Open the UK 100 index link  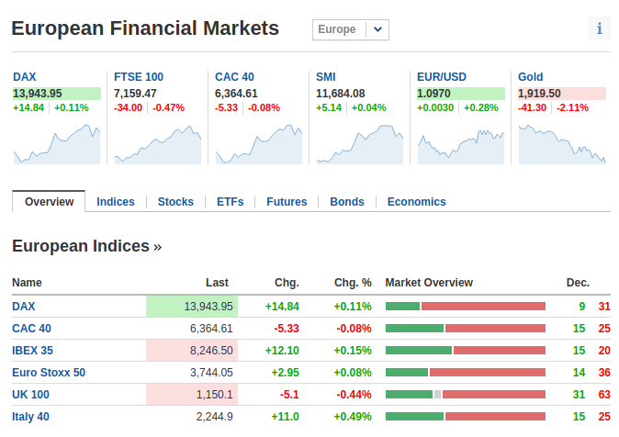(31, 395)
